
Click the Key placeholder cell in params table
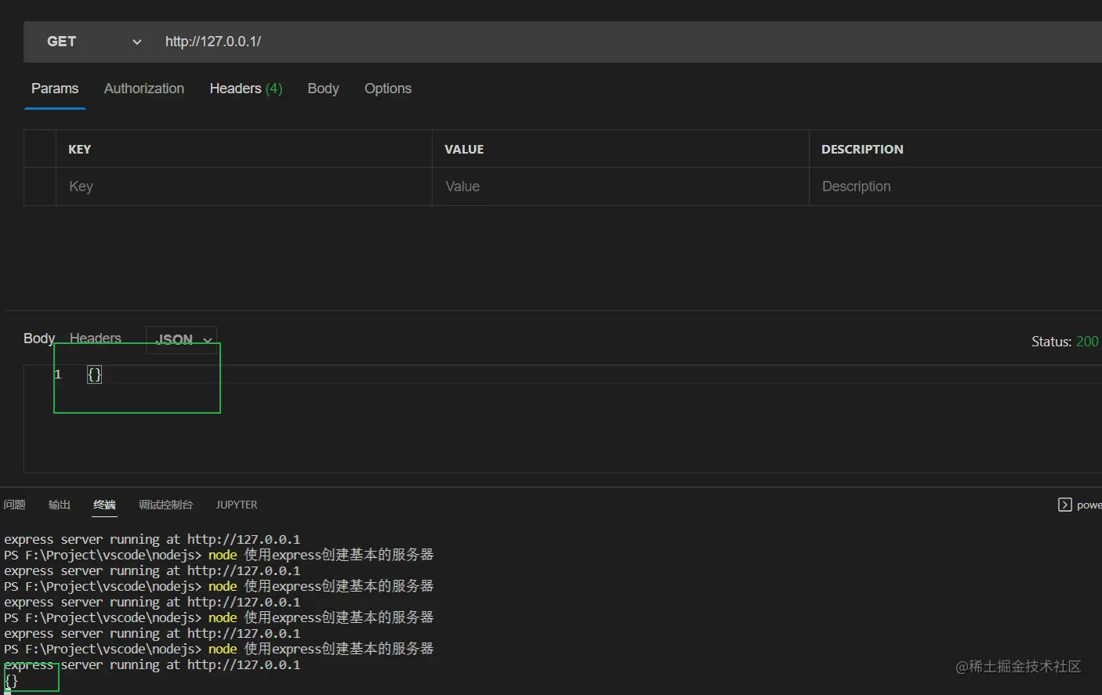[244, 186]
